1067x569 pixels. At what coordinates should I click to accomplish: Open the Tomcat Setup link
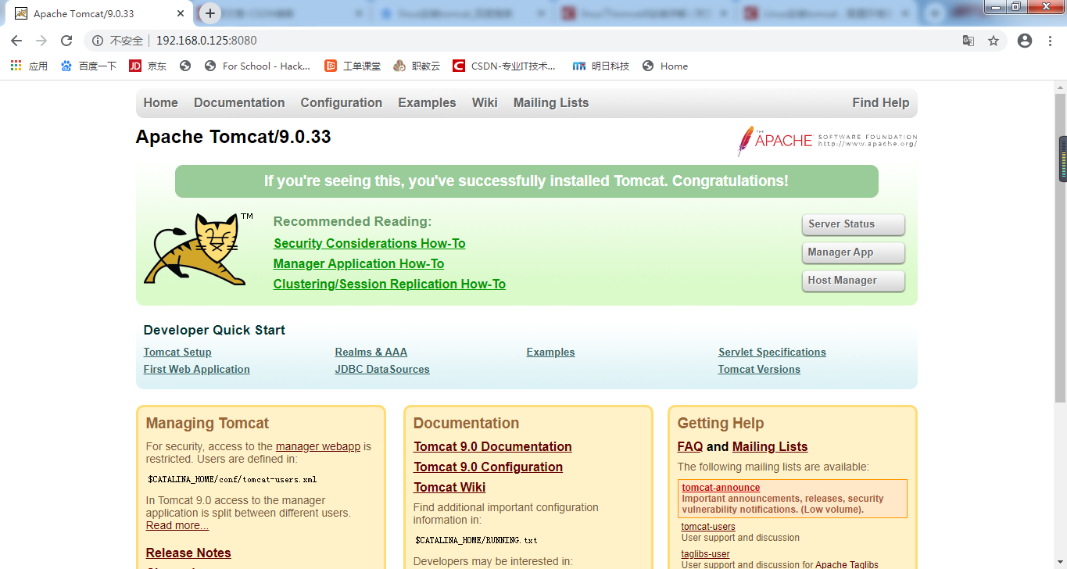[177, 352]
